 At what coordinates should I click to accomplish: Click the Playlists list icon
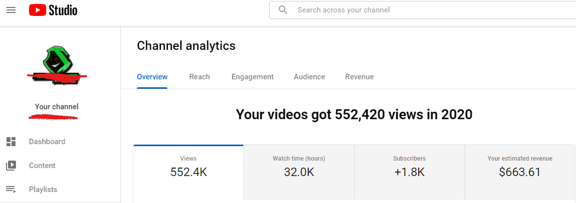click(11, 190)
